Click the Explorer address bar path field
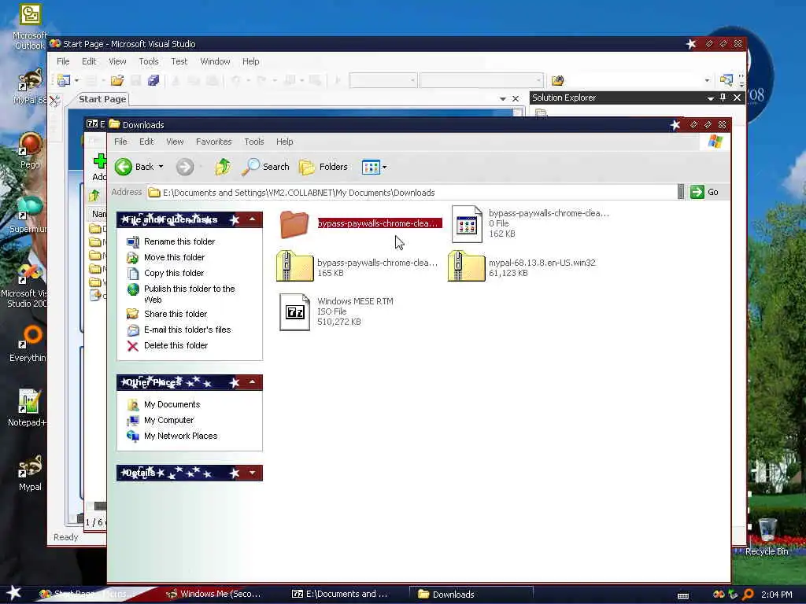The image size is (806, 604). click(x=411, y=193)
